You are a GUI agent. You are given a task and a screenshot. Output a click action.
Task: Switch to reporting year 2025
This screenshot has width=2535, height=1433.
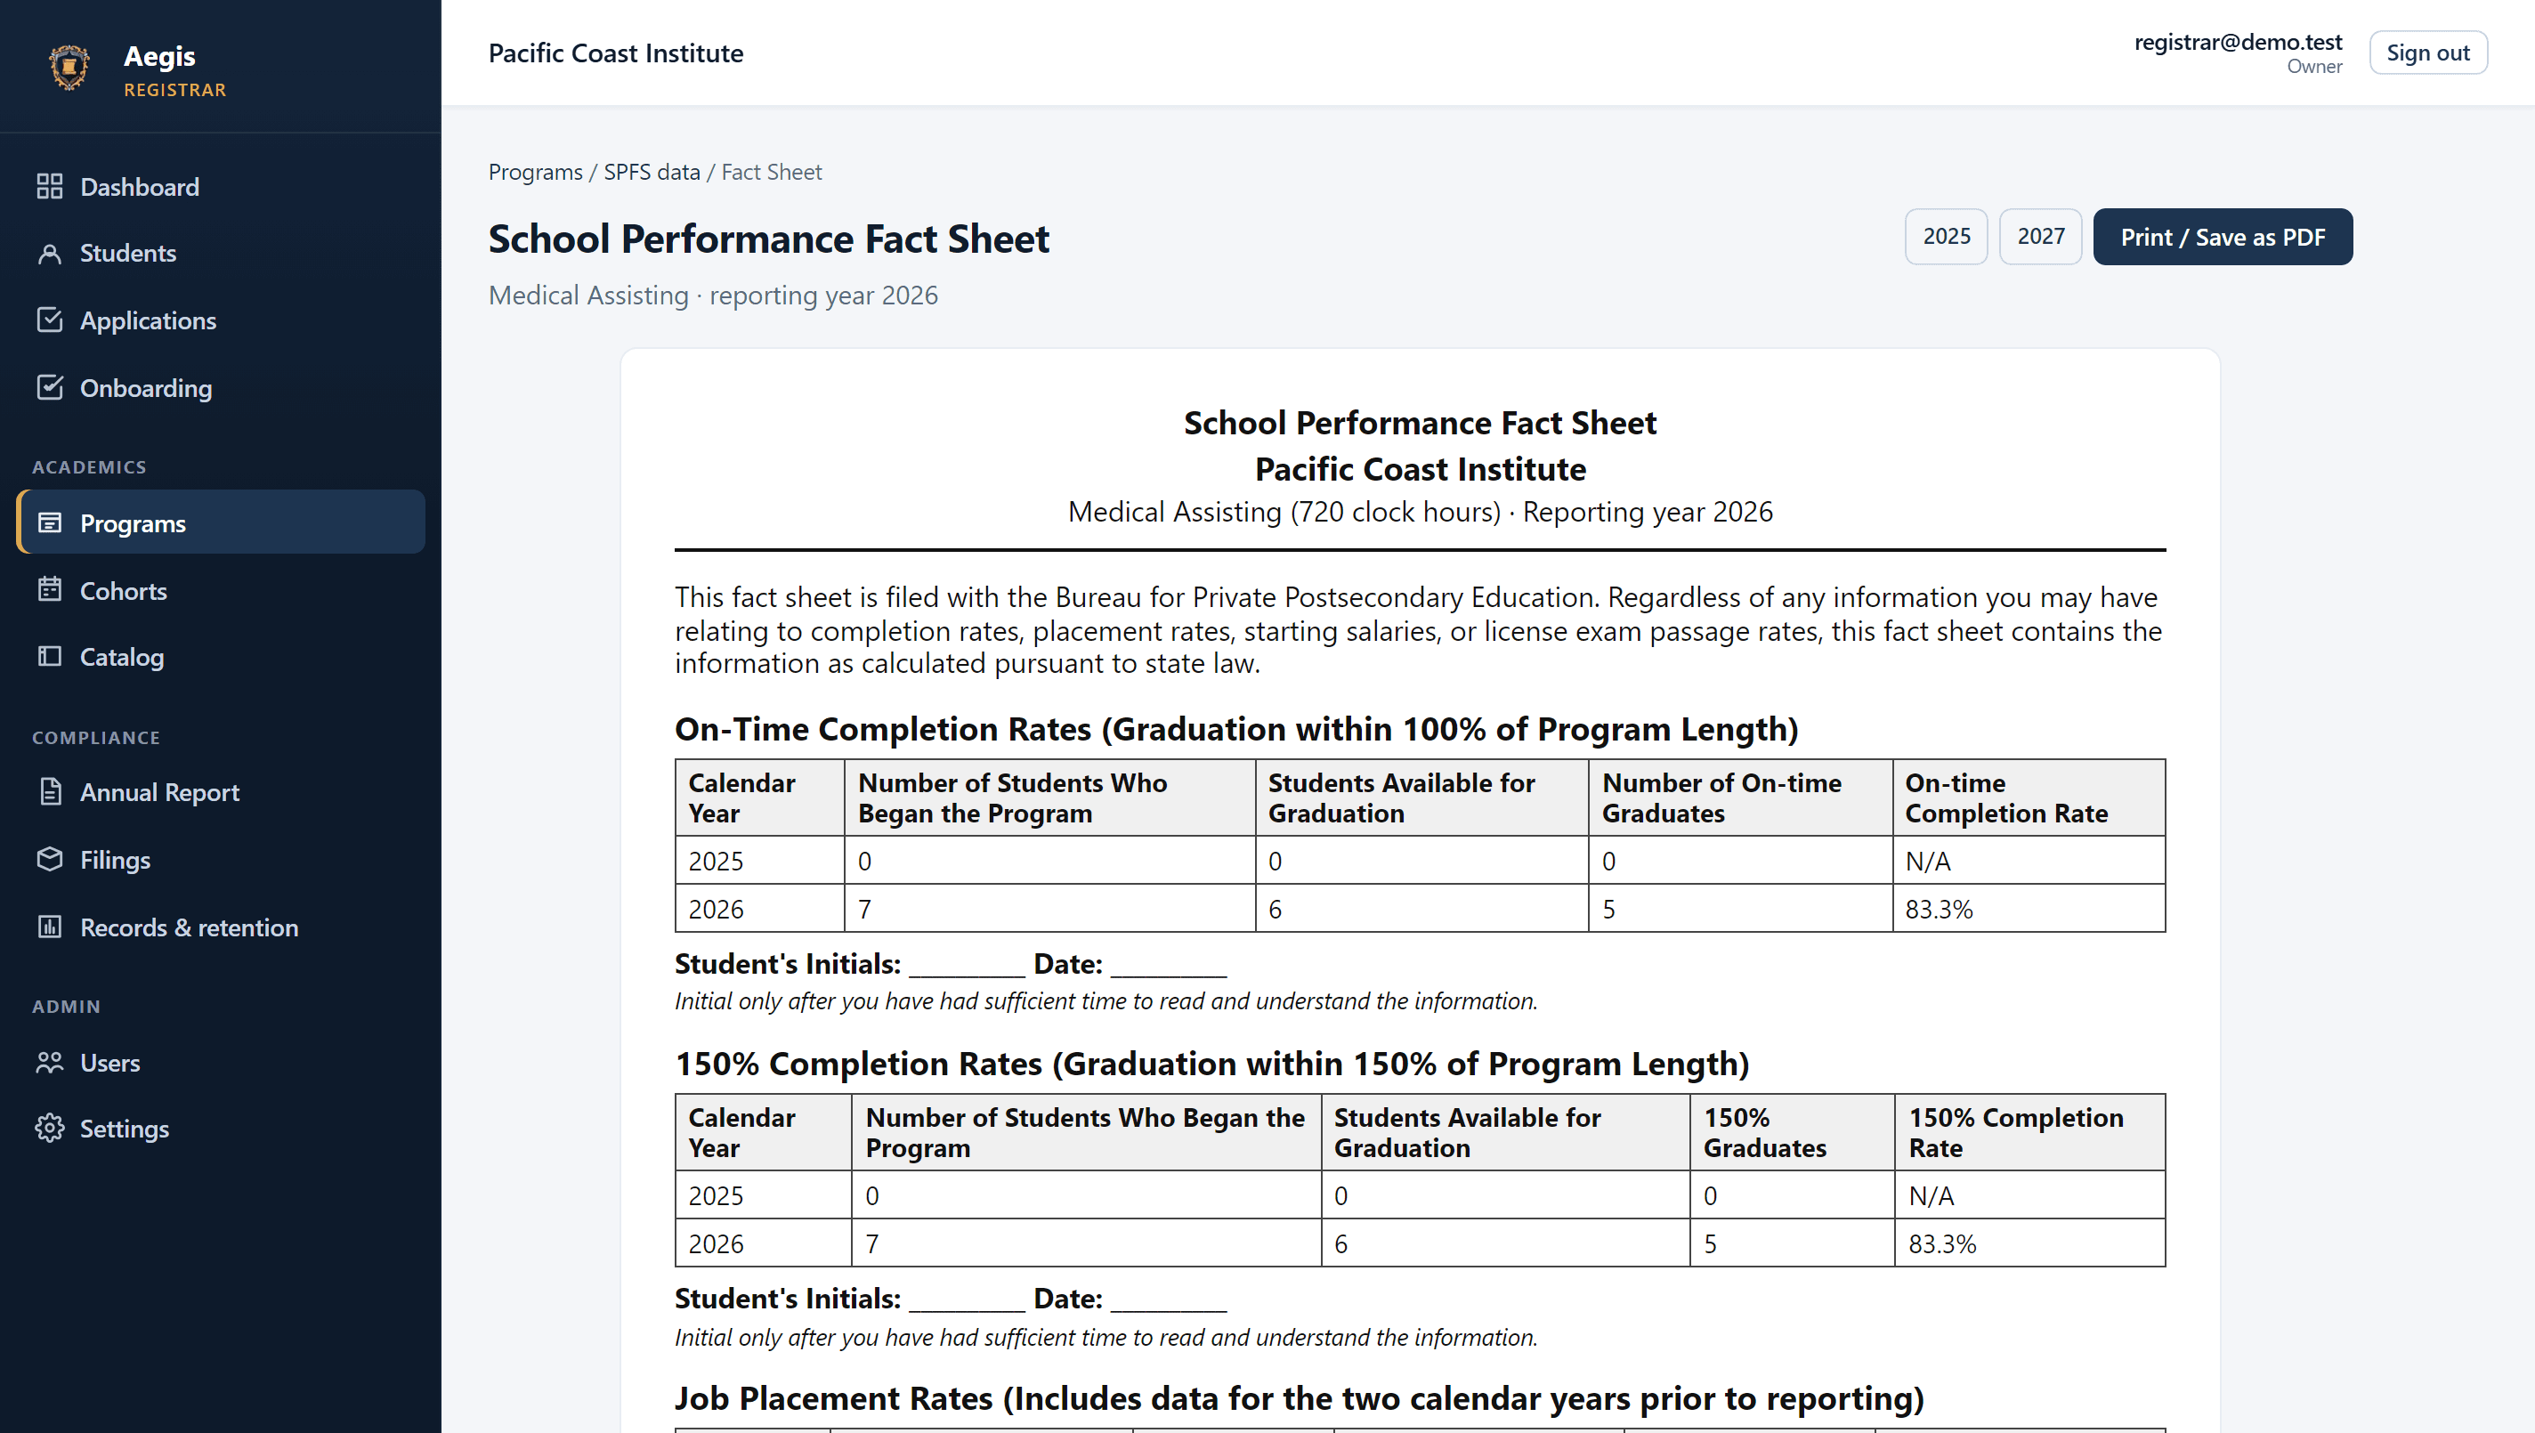1946,236
